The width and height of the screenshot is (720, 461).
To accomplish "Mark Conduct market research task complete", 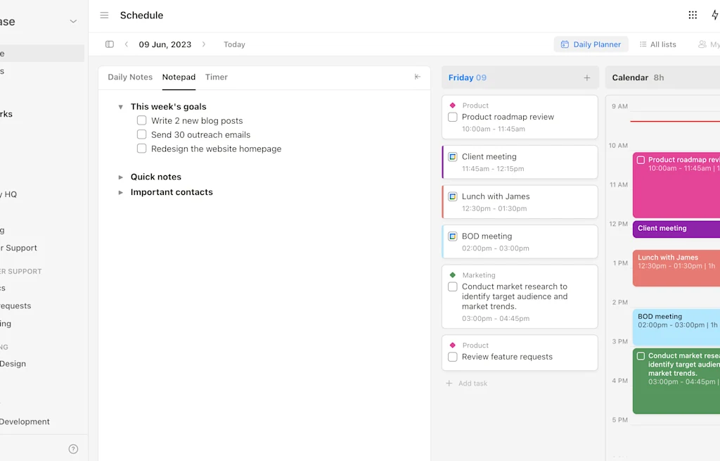I will (452, 286).
